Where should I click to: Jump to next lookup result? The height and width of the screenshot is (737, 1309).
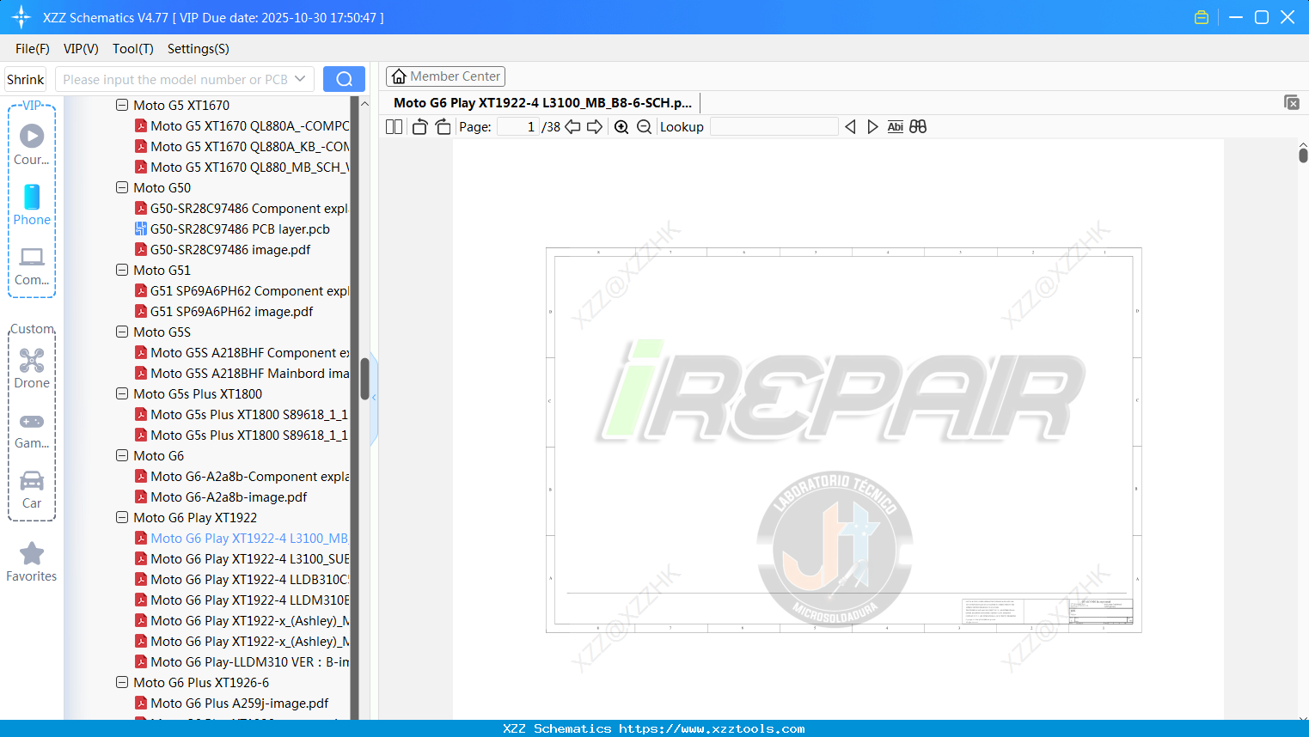pos(872,127)
